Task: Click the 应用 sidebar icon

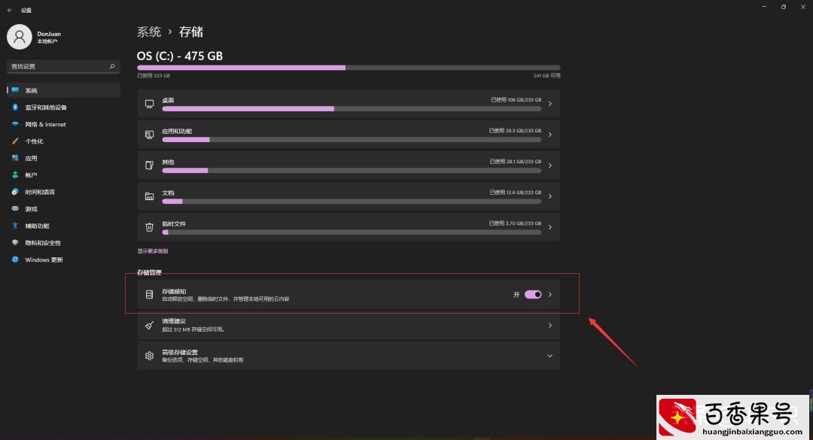Action: point(15,158)
